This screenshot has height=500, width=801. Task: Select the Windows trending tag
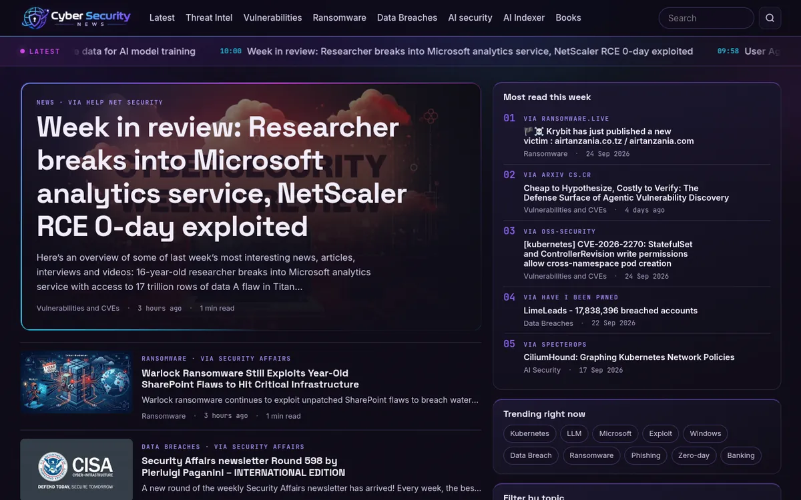706,433
